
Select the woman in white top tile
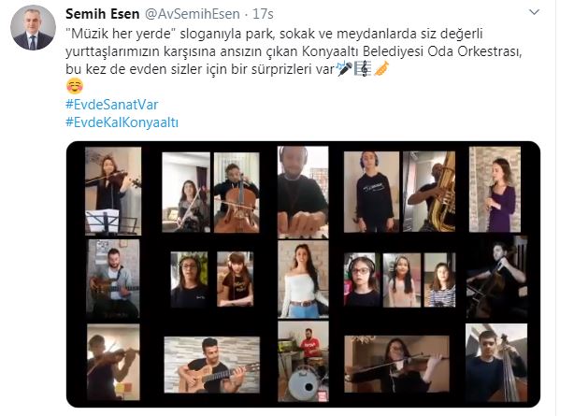pos(303,279)
